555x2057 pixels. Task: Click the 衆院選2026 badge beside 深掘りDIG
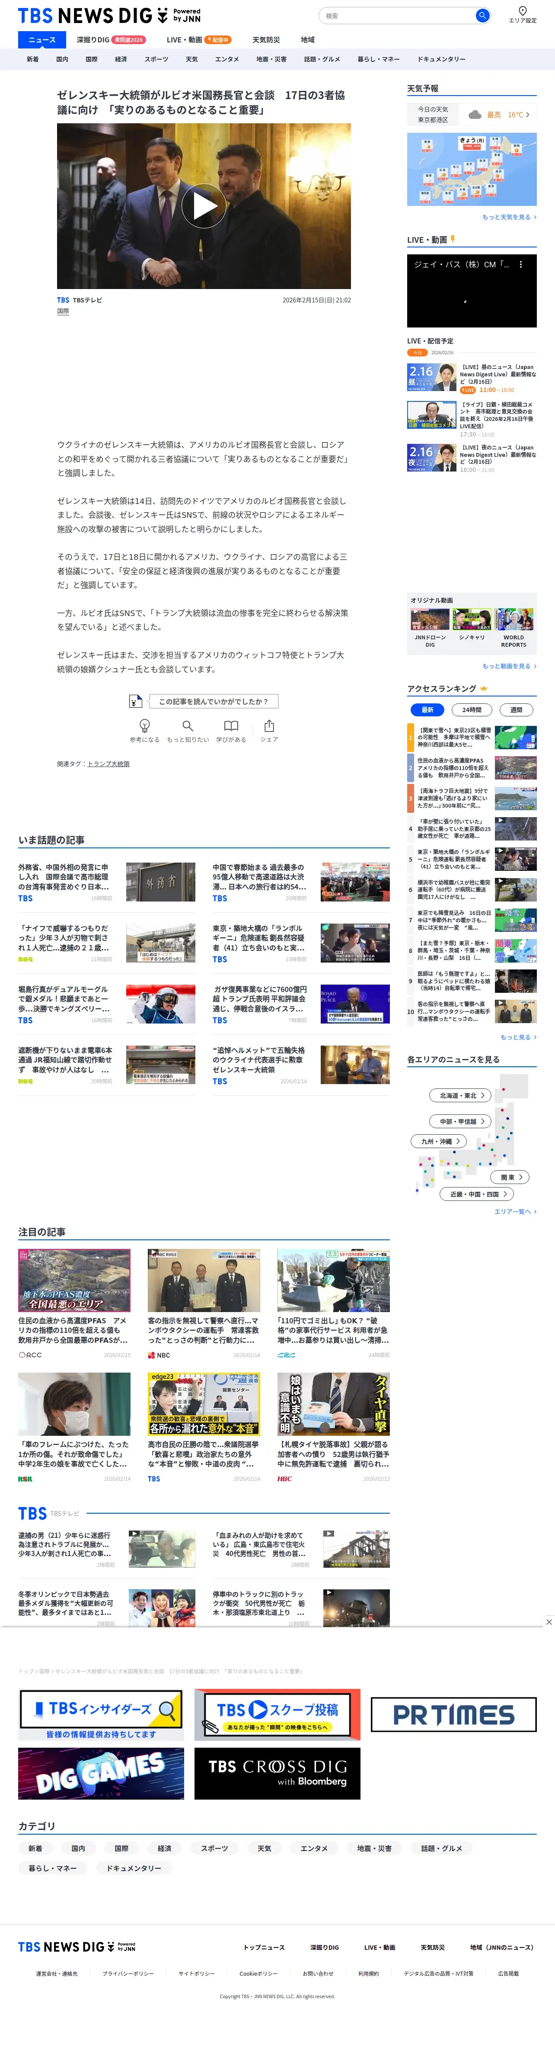click(129, 40)
